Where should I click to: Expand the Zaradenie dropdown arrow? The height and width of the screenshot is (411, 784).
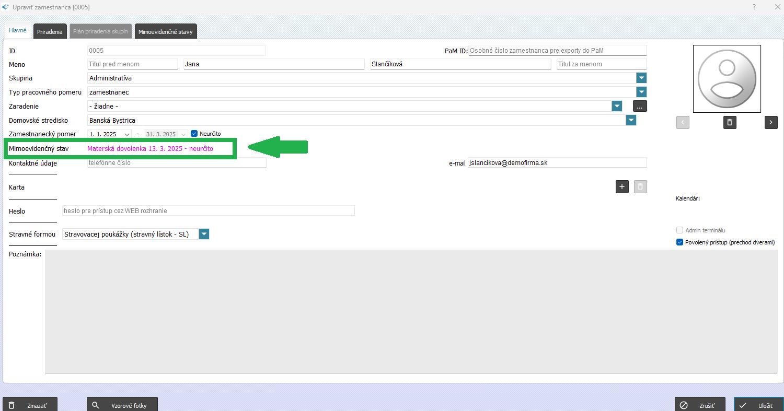(617, 106)
